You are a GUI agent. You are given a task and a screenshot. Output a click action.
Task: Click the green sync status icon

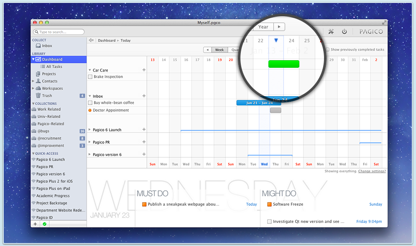click(44, 224)
